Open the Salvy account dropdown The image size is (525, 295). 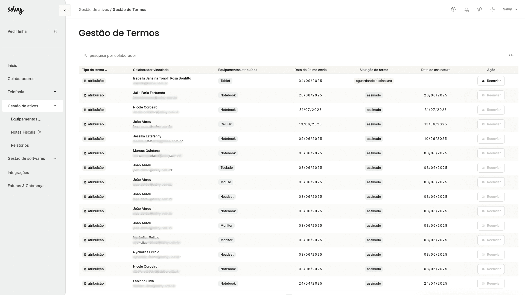point(510,9)
